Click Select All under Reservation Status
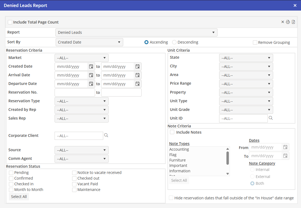 19,197
